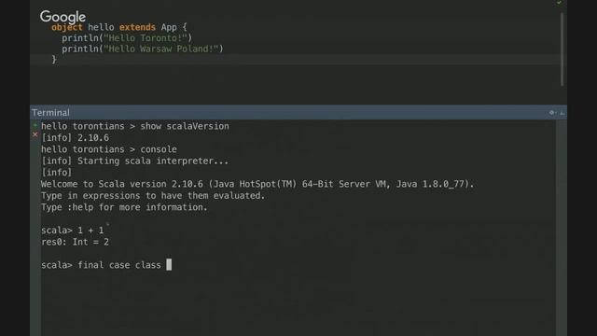Click the "Hello Warsaw Poland!" string in editor
The height and width of the screenshot is (336, 597).
point(161,49)
